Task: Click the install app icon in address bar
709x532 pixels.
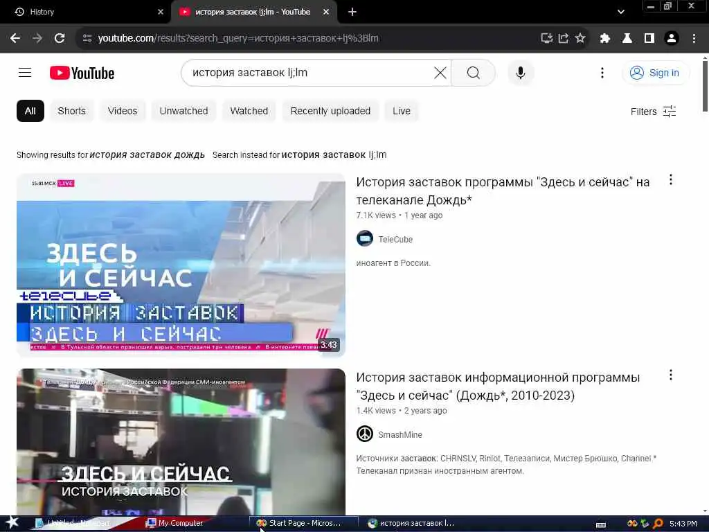Action: 547,38
